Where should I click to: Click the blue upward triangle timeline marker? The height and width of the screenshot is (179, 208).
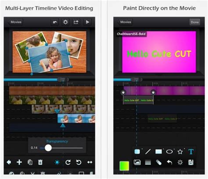63,125
